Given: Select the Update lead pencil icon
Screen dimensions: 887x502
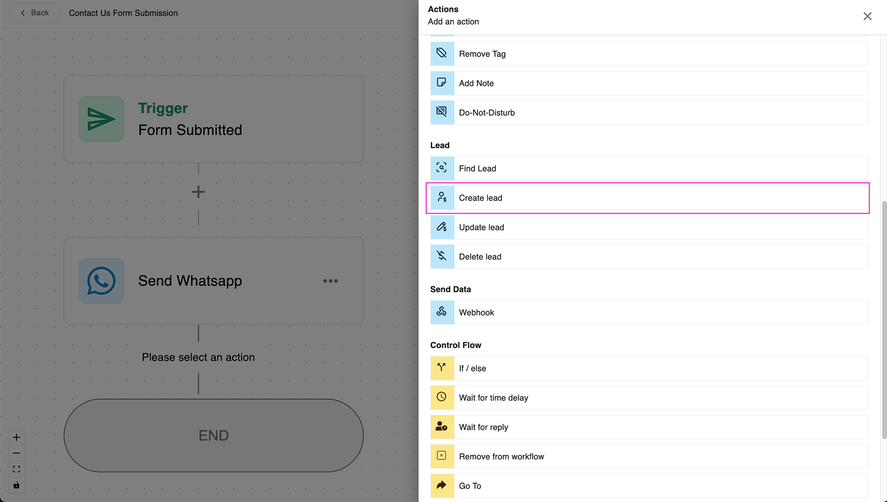Looking at the screenshot, I should (x=442, y=227).
